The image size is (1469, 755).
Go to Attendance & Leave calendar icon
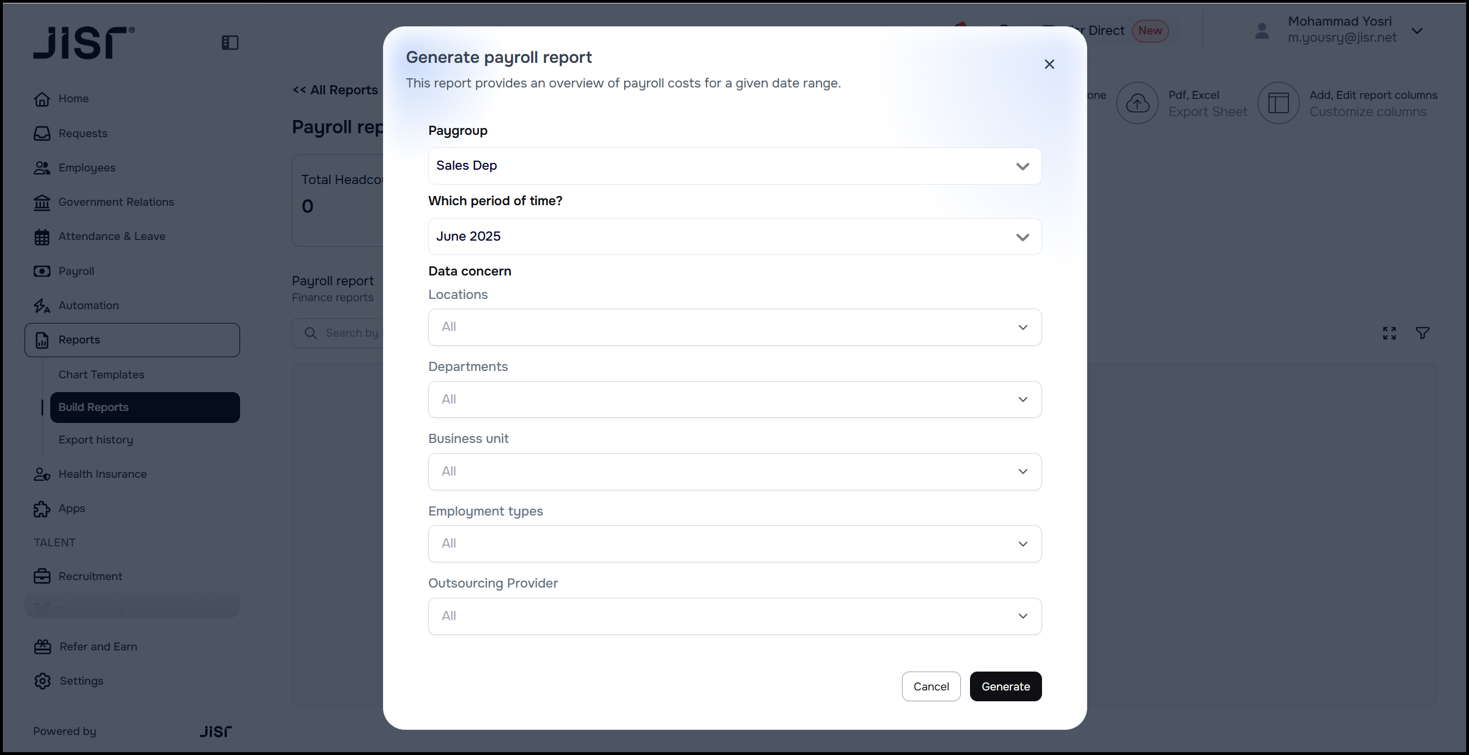pyautogui.click(x=42, y=237)
